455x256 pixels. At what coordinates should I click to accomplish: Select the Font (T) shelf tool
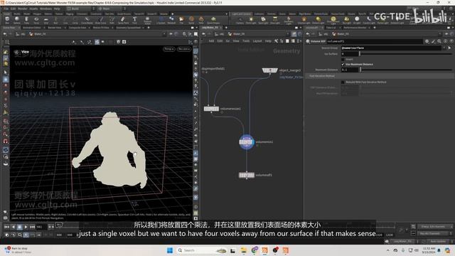[134, 20]
